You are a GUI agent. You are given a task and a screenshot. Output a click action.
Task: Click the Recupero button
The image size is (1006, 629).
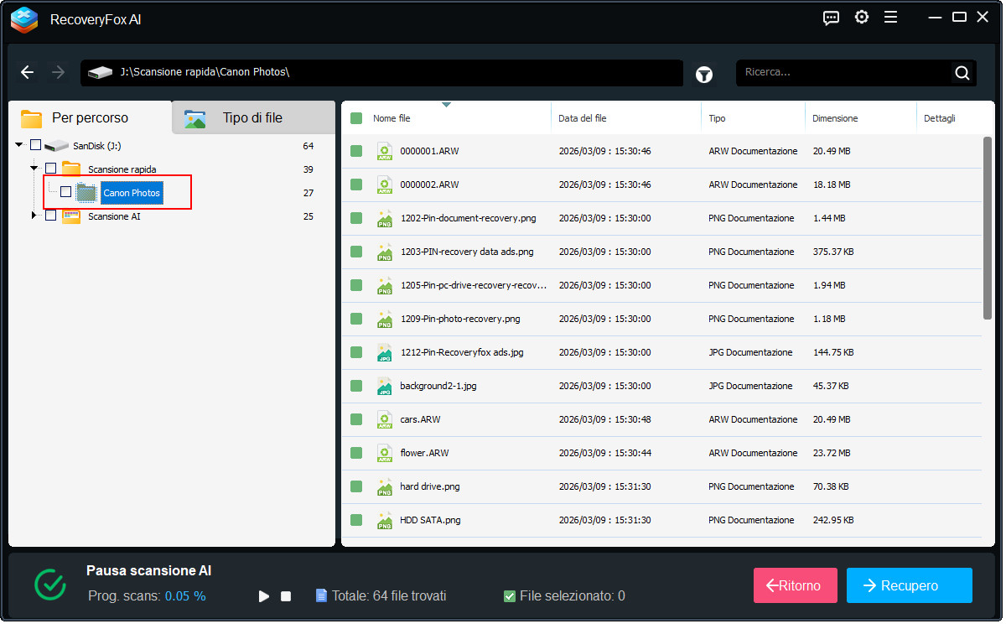(909, 585)
